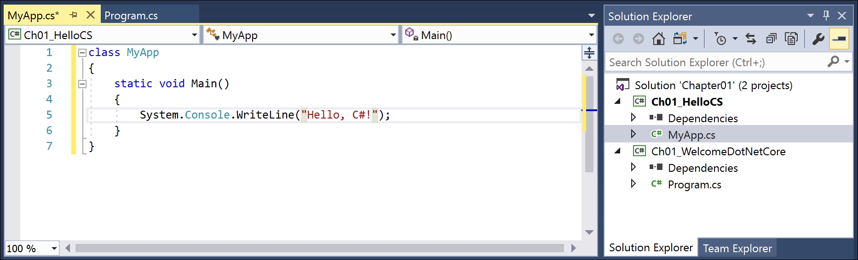Click the C# icon of Ch01_HelloCS project
This screenshot has height=260, width=858.
coord(639,101)
